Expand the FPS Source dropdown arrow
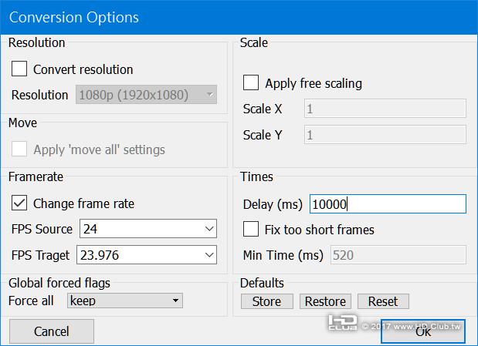 pos(210,229)
